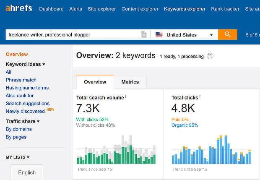260x180 pixels.
Task: Open the All keyword ideas link
Action: [x=8, y=72]
